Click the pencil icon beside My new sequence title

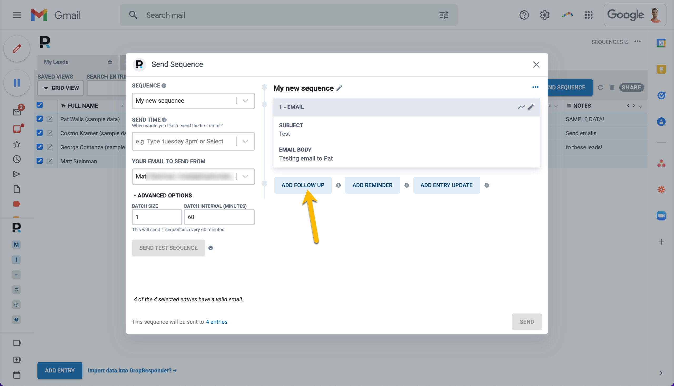pyautogui.click(x=339, y=88)
